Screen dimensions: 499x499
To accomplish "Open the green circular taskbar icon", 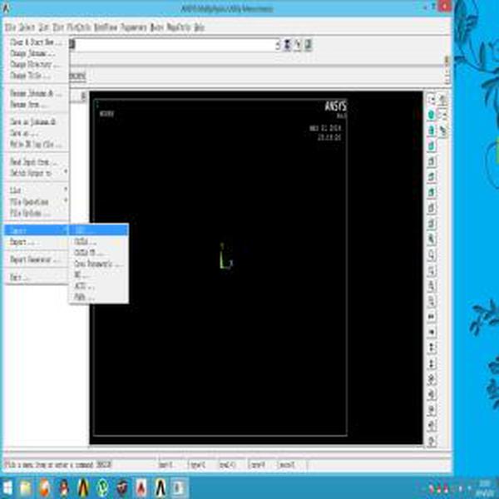I will click(102, 487).
